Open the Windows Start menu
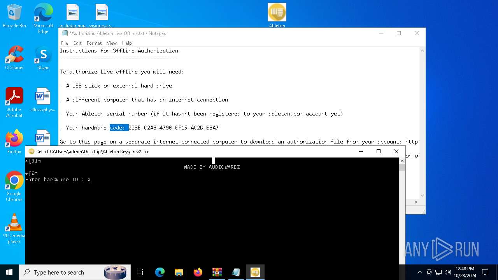Image resolution: width=498 pixels, height=280 pixels. pos(9,272)
